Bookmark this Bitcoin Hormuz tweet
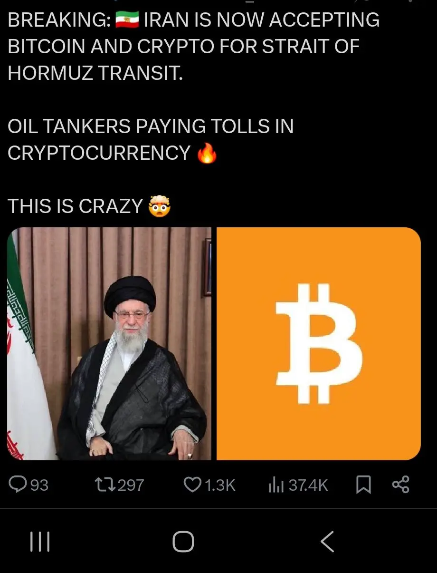 (363, 485)
